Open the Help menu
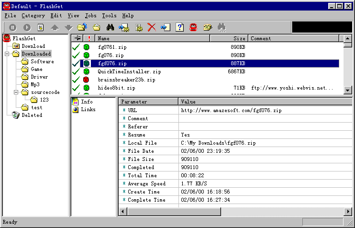The width and height of the screenshot is (355, 228). tap(128, 16)
